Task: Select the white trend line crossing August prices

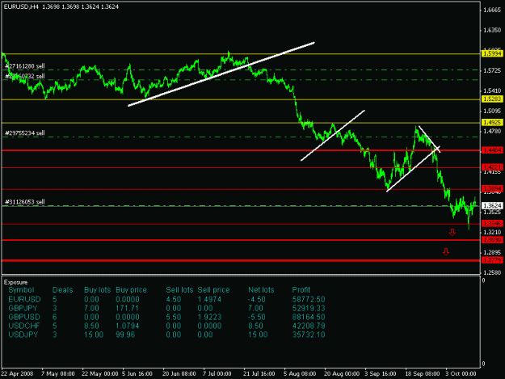Action: click(333, 135)
